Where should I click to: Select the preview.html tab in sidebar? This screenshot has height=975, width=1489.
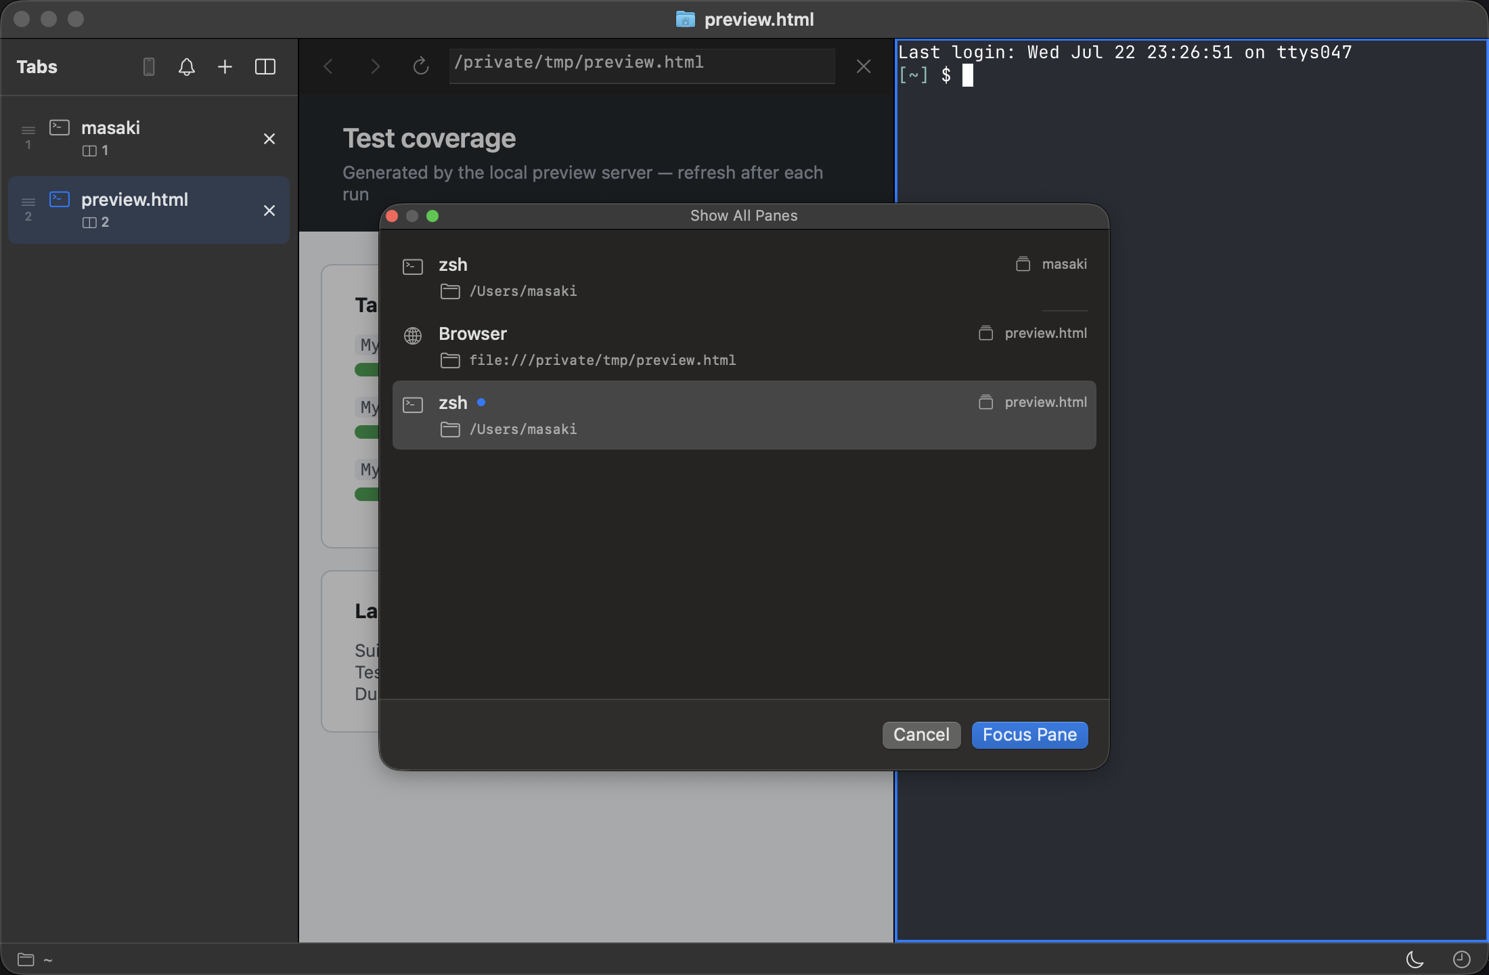(149, 210)
